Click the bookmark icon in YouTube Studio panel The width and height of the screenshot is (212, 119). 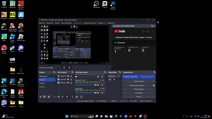point(143,31)
